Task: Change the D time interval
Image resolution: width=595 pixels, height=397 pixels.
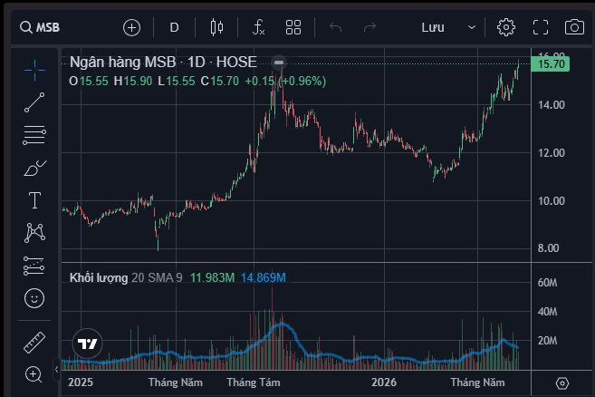Action: pyautogui.click(x=174, y=27)
